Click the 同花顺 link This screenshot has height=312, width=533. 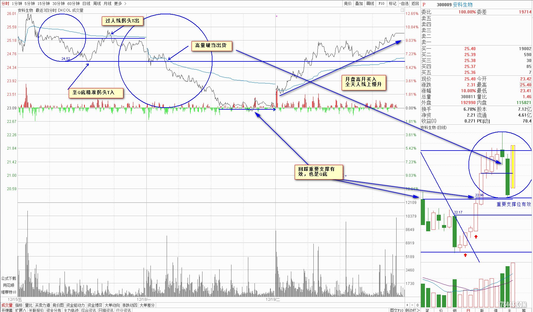tap(9, 285)
